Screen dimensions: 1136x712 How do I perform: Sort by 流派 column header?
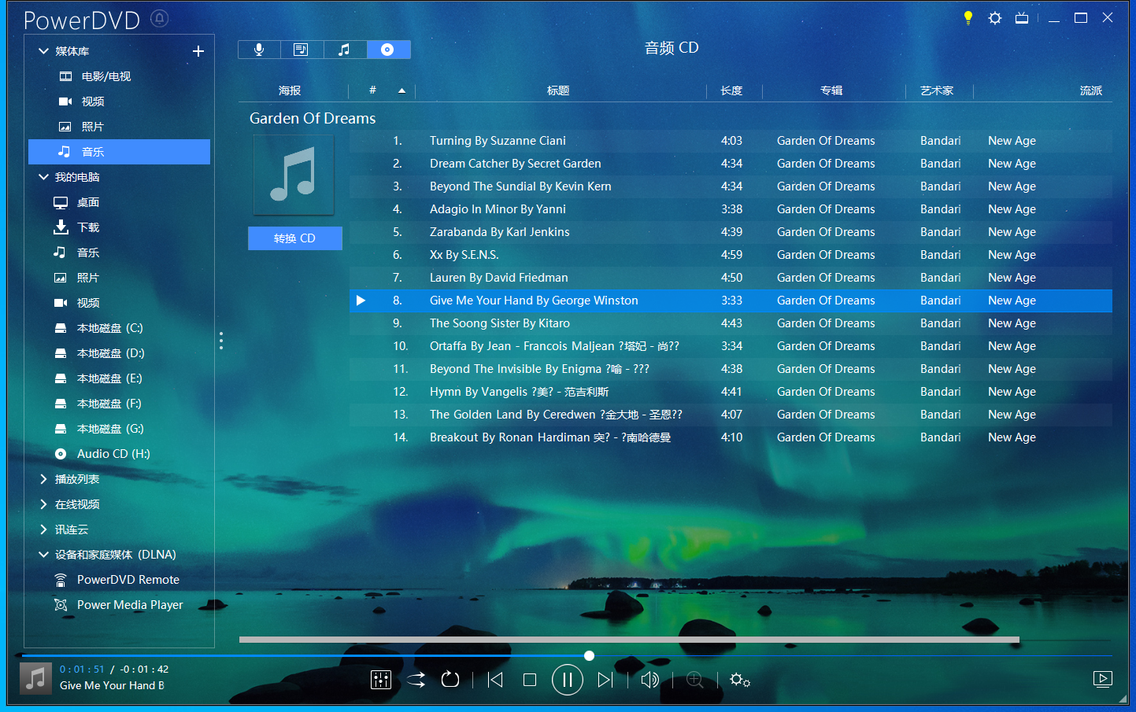click(x=1091, y=90)
